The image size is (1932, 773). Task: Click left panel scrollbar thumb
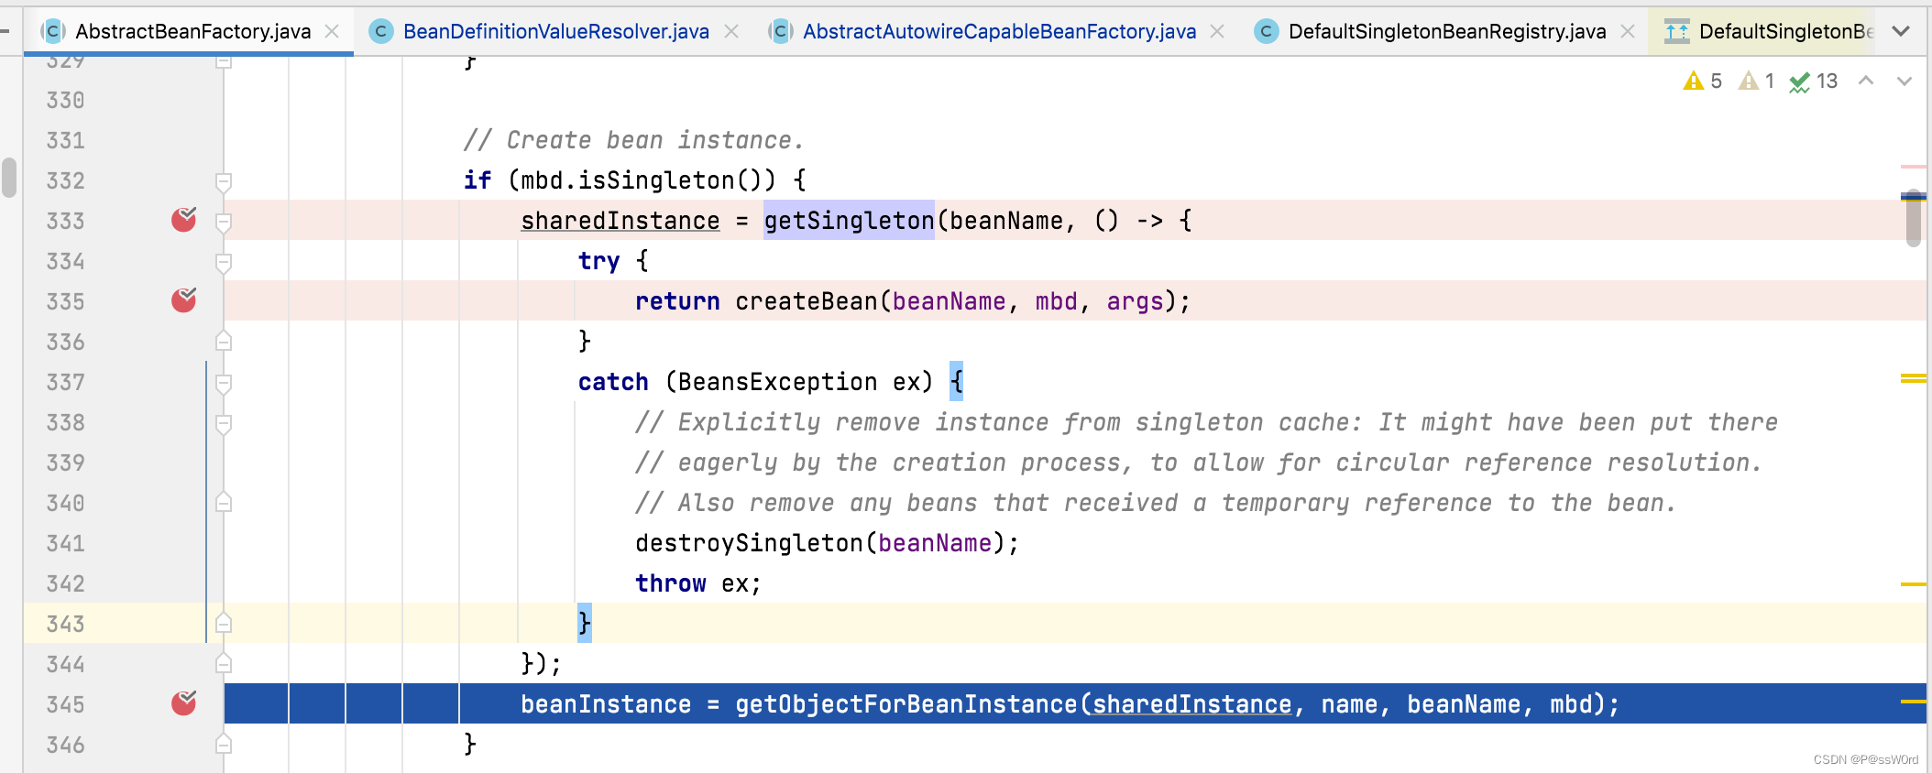point(9,178)
